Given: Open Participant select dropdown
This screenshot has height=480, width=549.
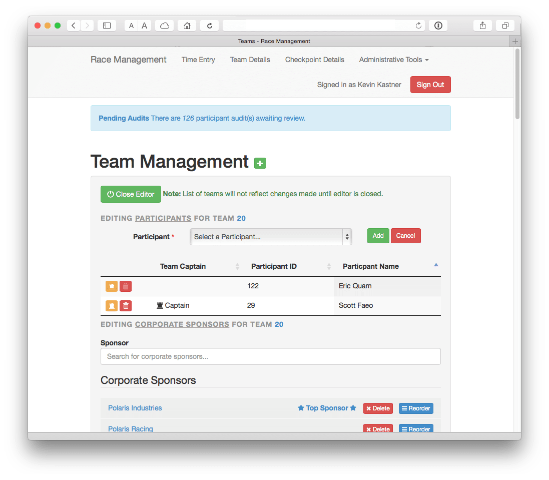Looking at the screenshot, I should (x=271, y=237).
